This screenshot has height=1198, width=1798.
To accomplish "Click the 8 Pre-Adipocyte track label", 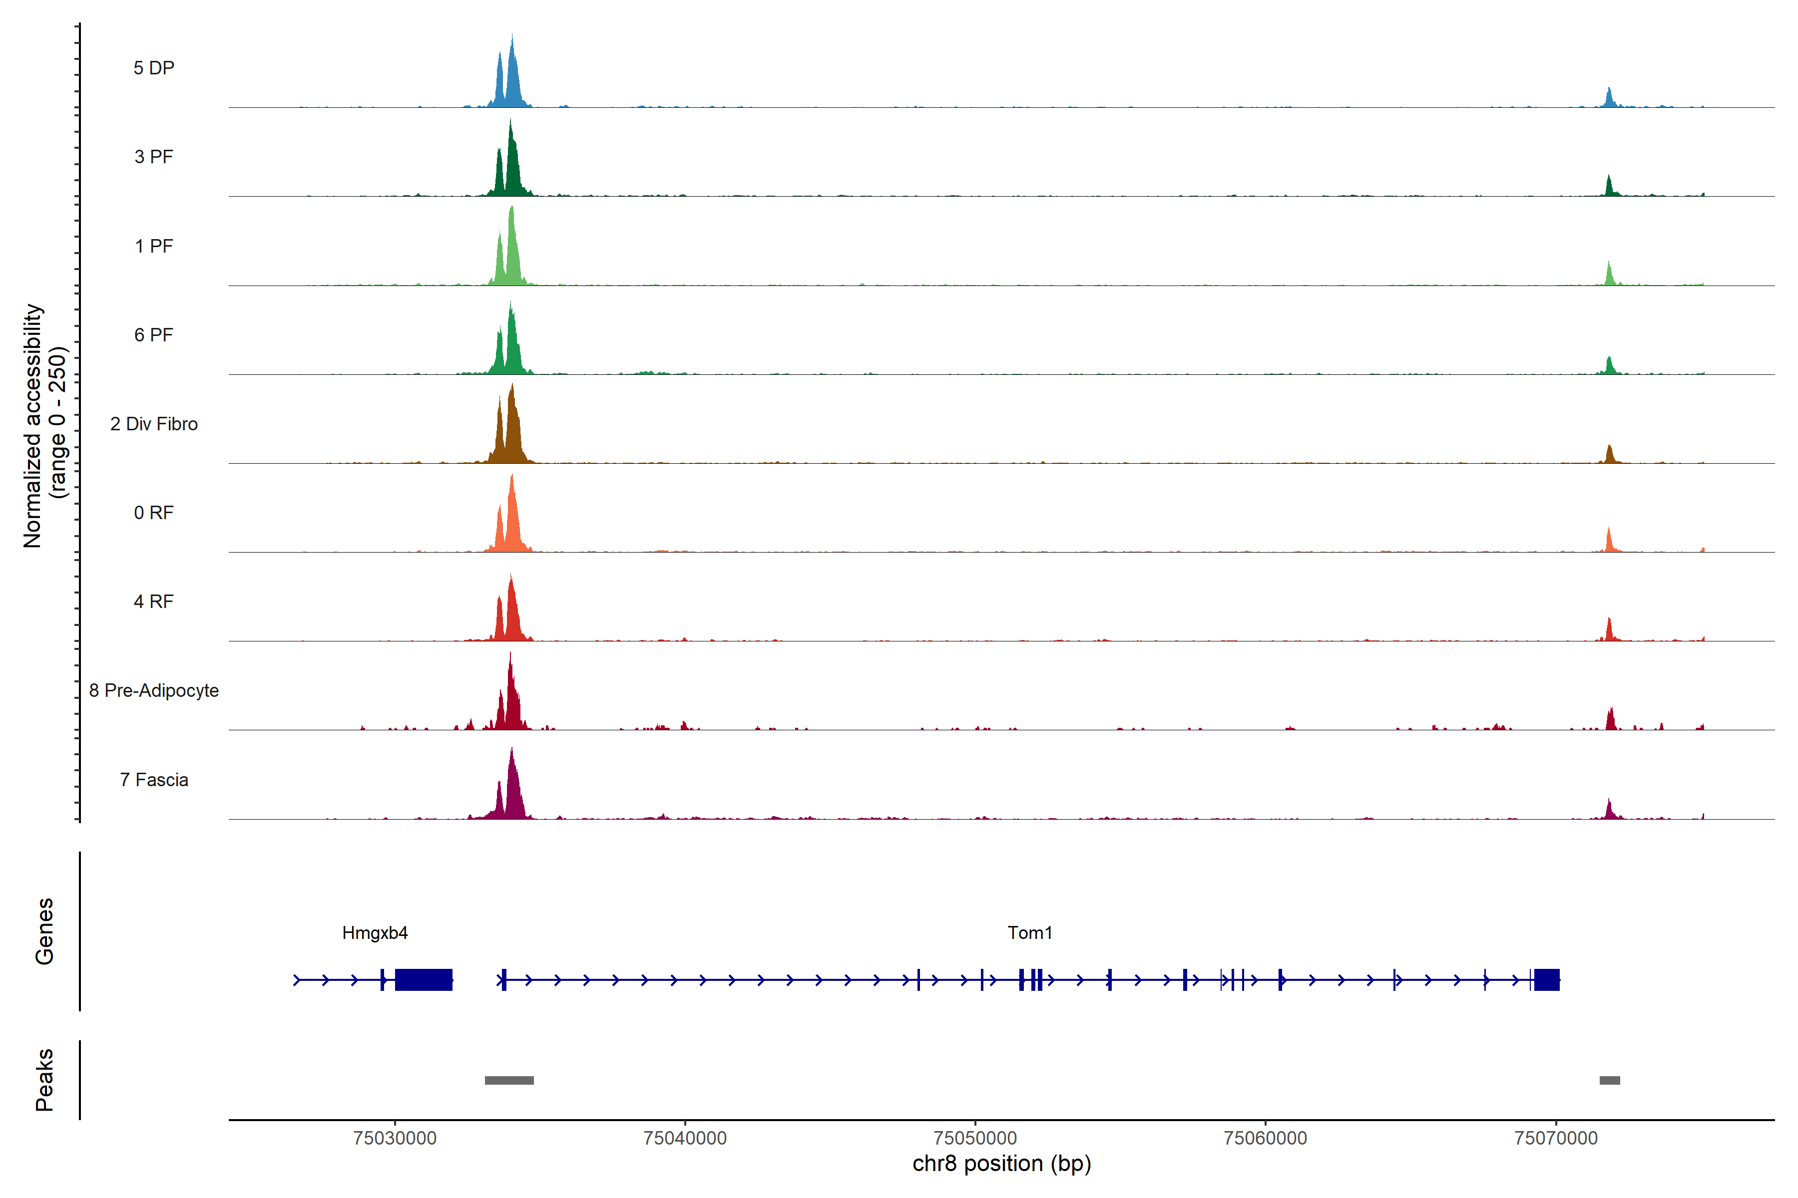I will [154, 691].
